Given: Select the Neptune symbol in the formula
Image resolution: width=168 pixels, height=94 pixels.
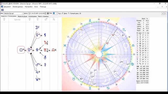Looking at the screenshot, I should (x=37, y=79).
